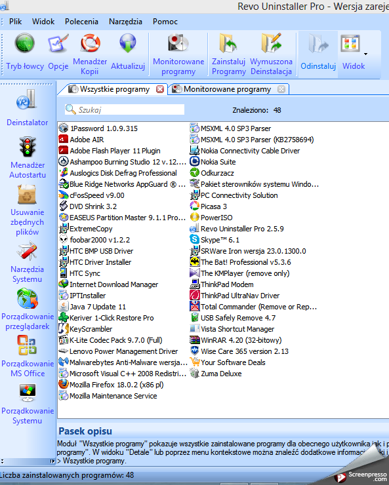Open Menadżer Kopii lifebuoy icon

click(90, 43)
